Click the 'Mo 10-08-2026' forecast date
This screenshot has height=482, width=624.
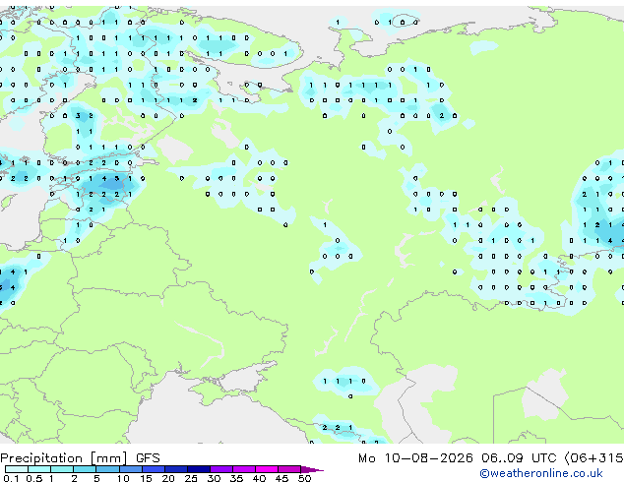[x=415, y=458]
